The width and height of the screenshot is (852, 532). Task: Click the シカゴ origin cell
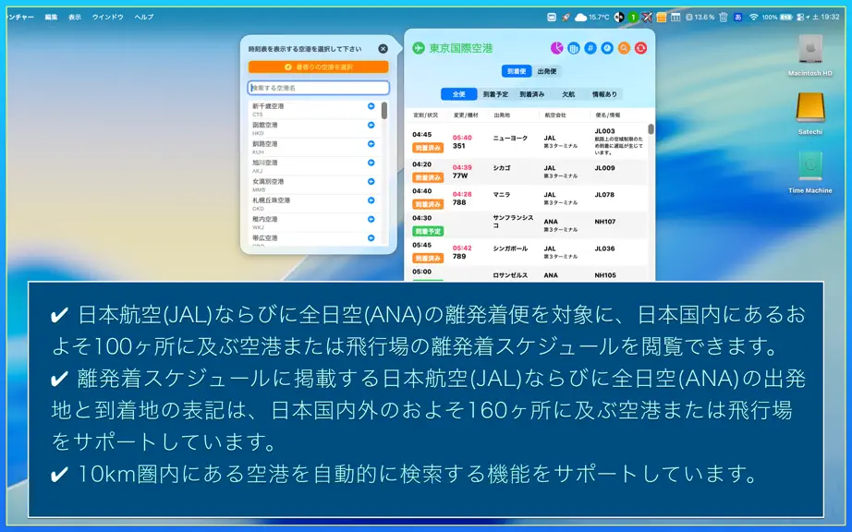point(502,168)
